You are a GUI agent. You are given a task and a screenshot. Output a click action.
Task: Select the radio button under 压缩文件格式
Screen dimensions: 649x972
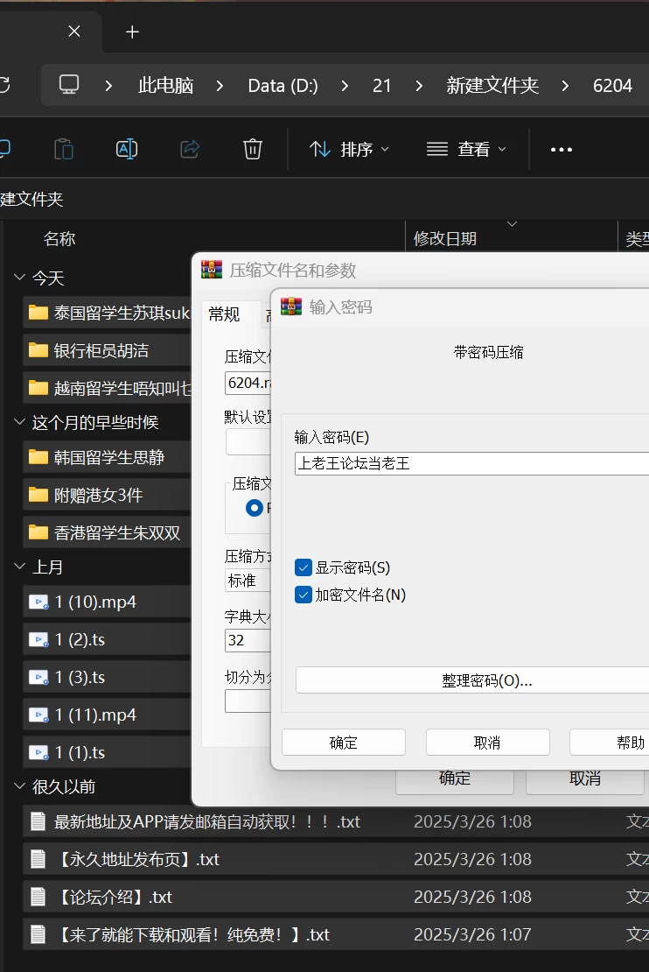click(x=254, y=508)
